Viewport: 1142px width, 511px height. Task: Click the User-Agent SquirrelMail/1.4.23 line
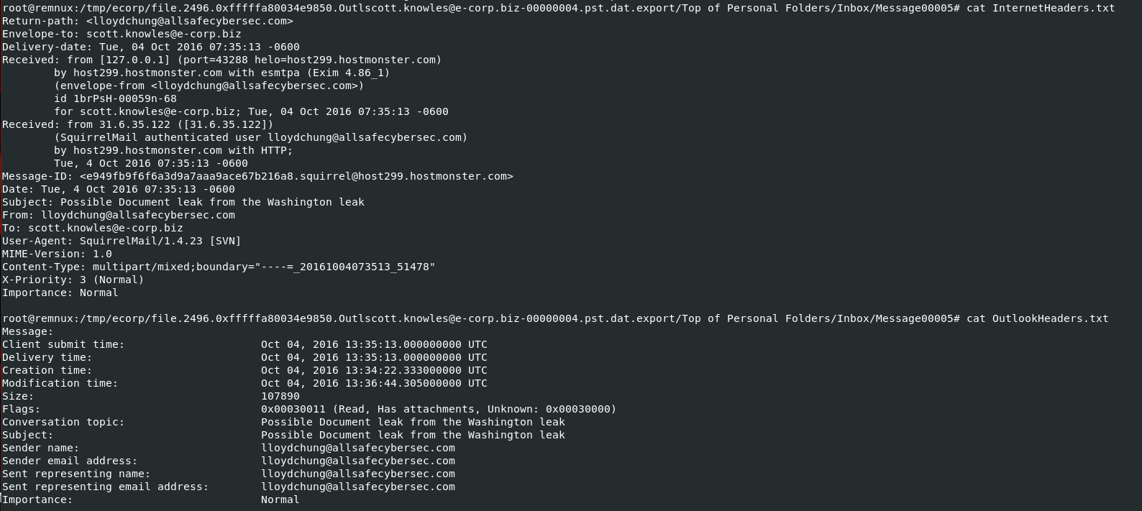122,241
